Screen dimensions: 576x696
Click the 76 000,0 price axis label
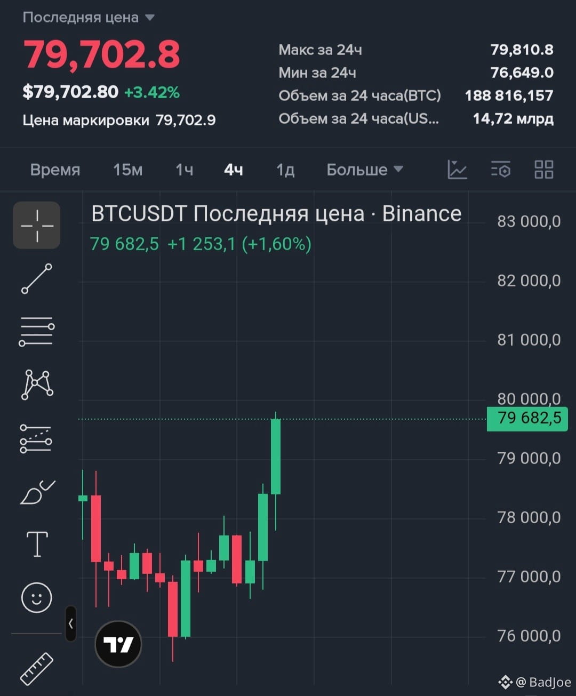(529, 636)
